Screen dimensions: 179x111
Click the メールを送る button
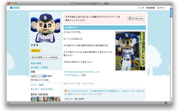(x=51, y=57)
